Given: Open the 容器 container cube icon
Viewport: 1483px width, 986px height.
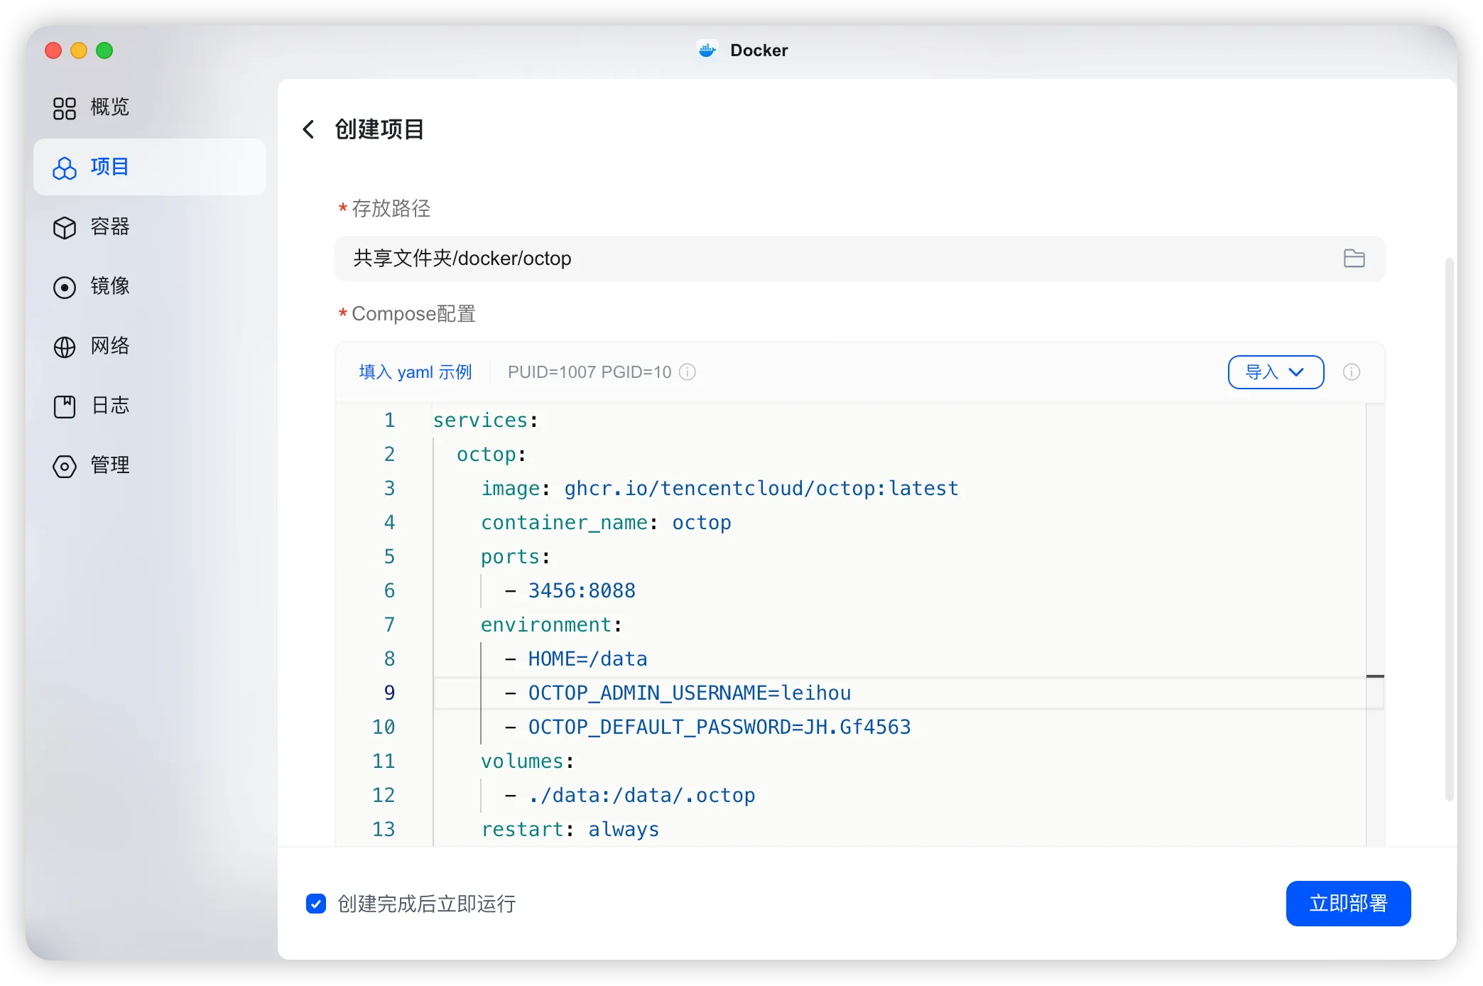Looking at the screenshot, I should [x=64, y=227].
